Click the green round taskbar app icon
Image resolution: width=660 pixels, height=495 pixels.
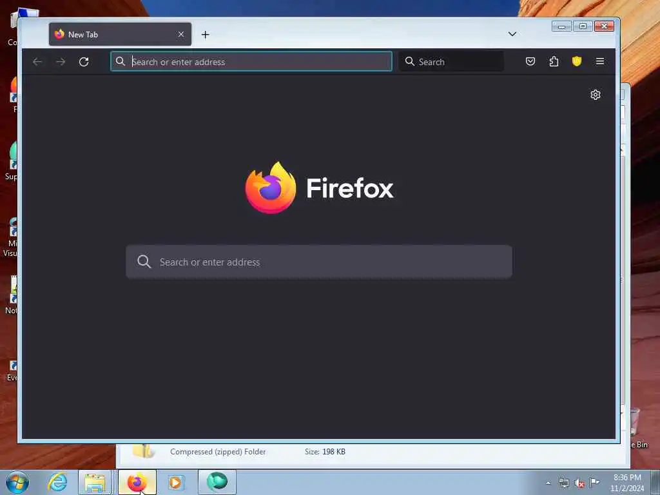coord(217,482)
